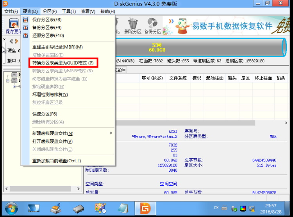Viewport: 293px width, 217px height.
Task: Open the 分区(P) menu
Action: 50,12
